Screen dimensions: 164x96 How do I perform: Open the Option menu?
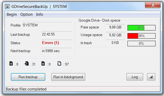26,14
